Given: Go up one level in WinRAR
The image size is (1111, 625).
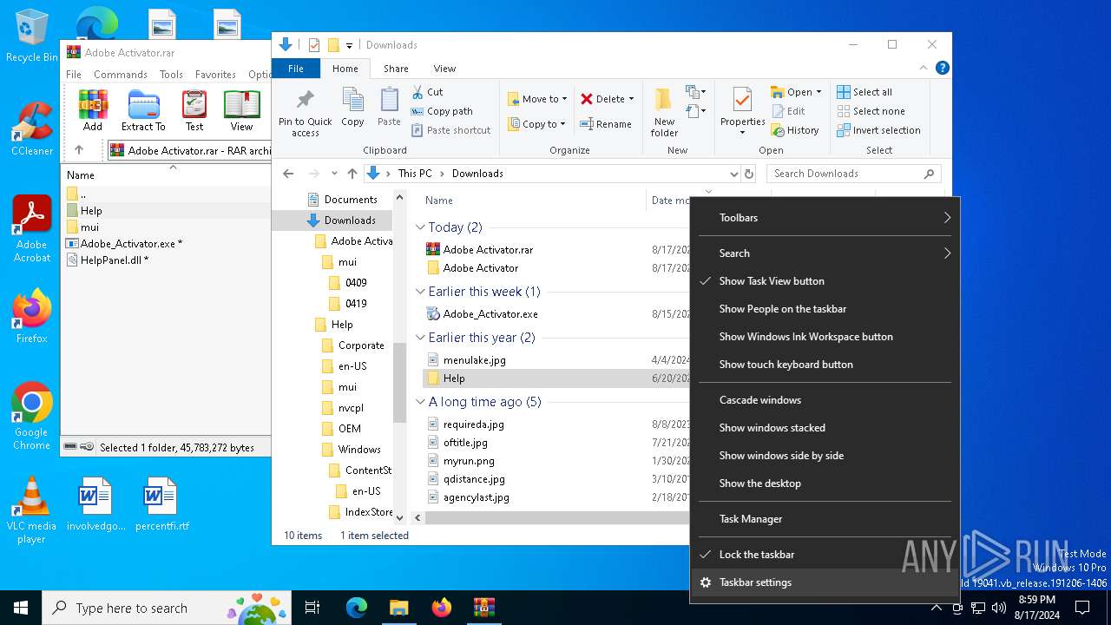Looking at the screenshot, I should coord(78,150).
